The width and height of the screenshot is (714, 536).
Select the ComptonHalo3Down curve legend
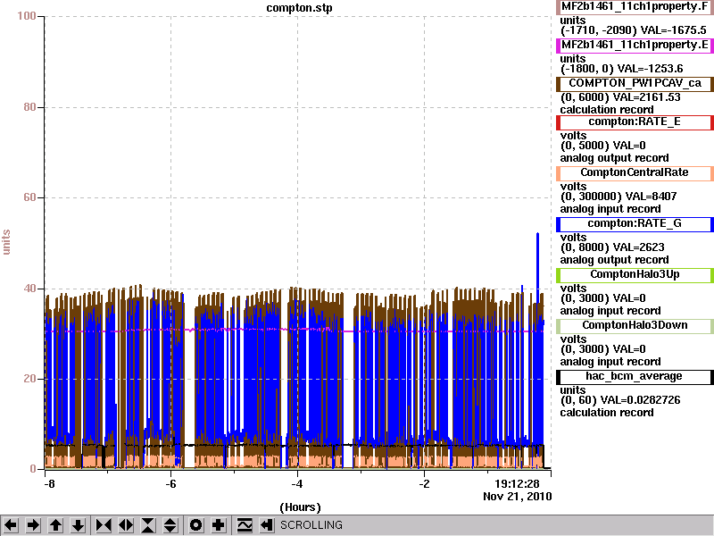point(635,325)
